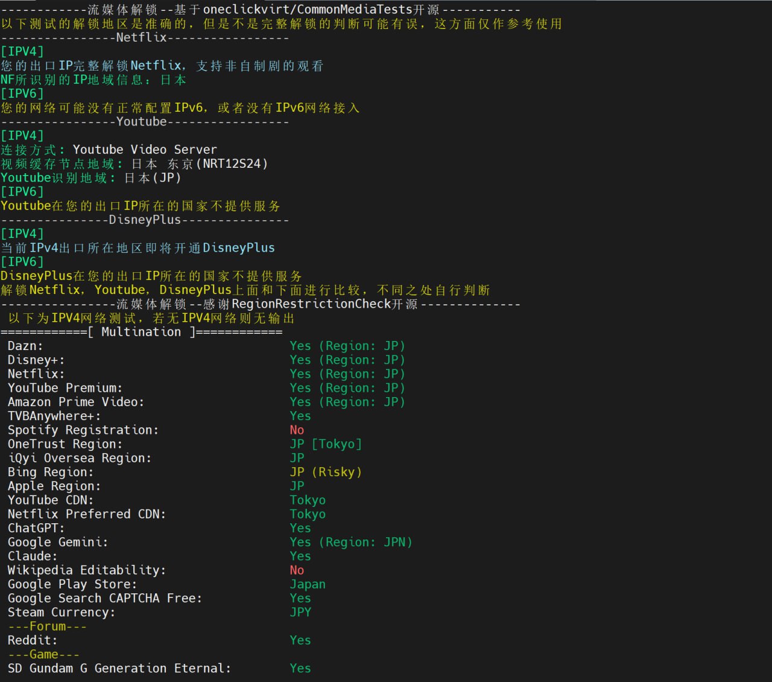Click the Google Play Store Japan value
Viewport: 772px width, 682px height.
coord(308,584)
